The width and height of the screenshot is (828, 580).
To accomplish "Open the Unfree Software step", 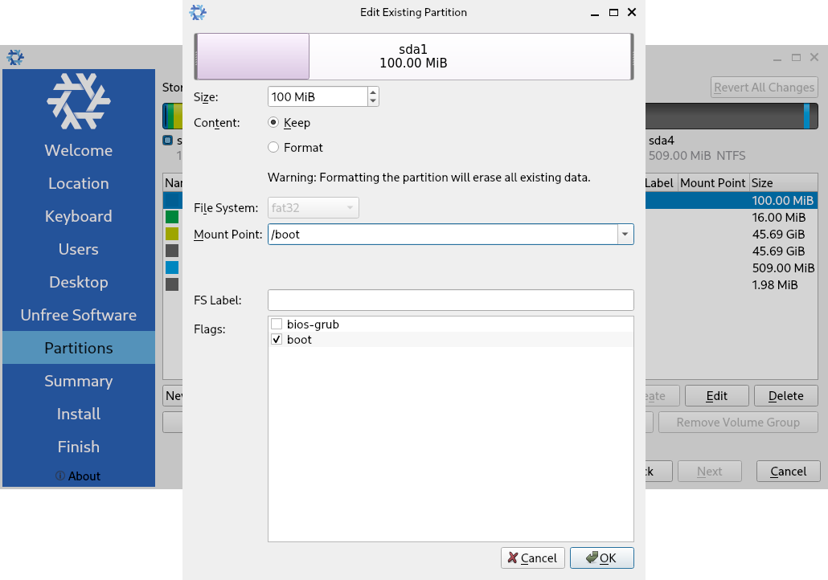I will point(78,315).
